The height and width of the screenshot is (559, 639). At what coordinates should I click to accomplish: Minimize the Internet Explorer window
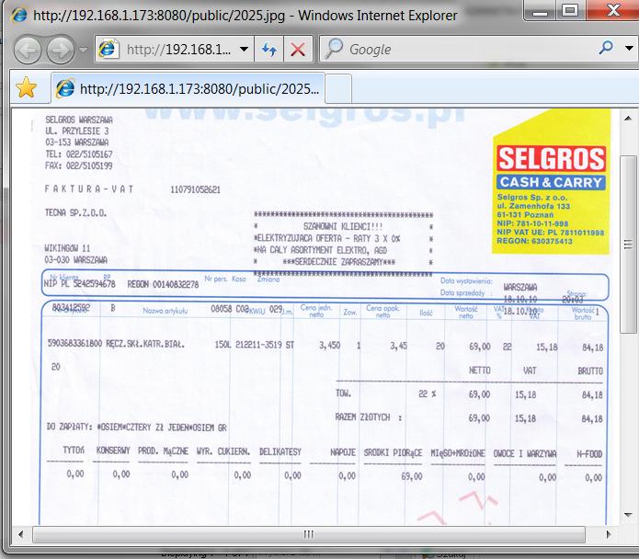click(x=540, y=11)
